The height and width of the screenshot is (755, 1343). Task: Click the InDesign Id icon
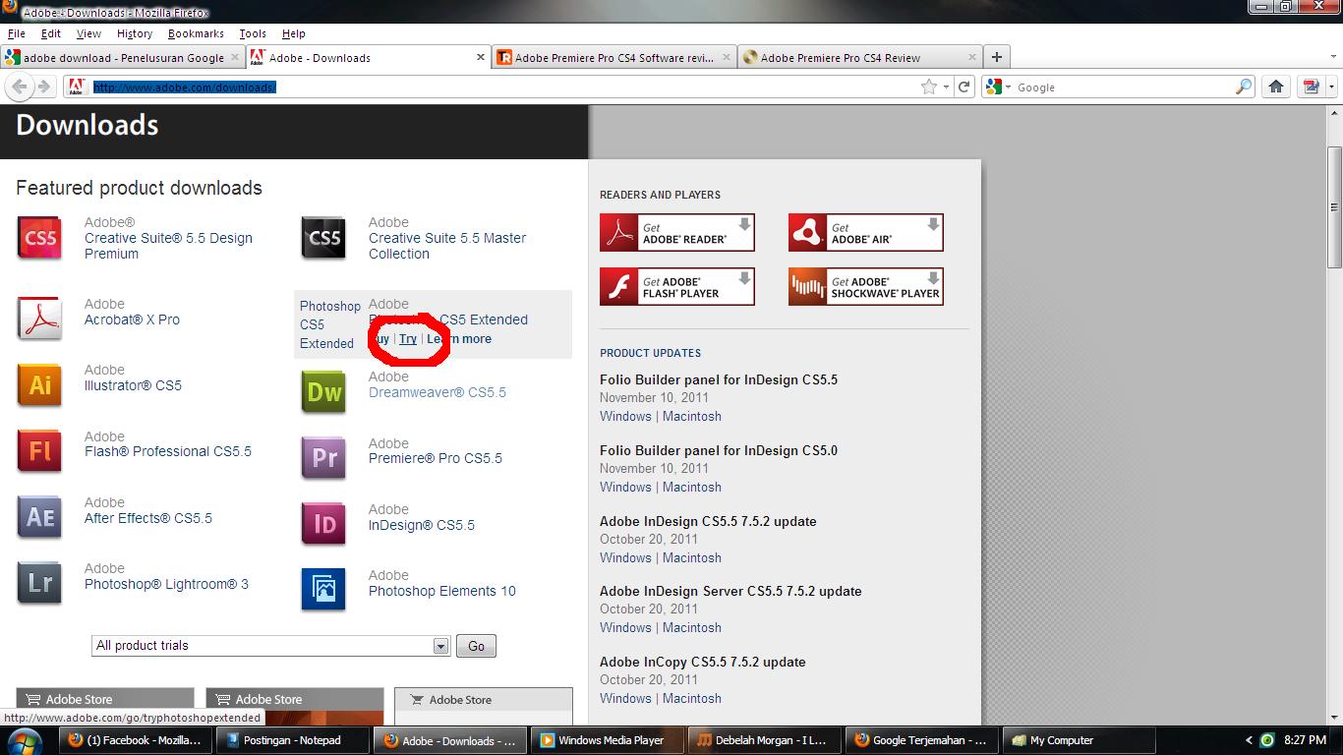[324, 524]
